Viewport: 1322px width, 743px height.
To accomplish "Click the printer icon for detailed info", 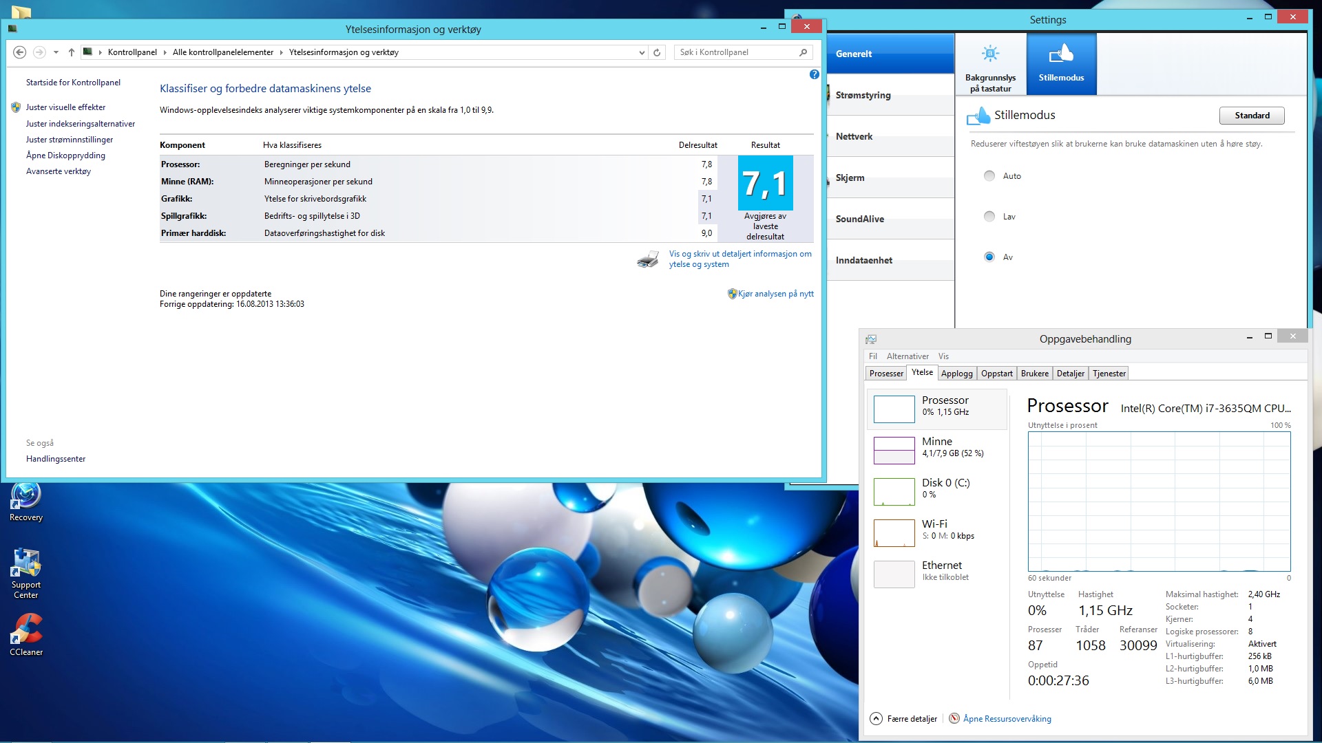I will tap(648, 259).
